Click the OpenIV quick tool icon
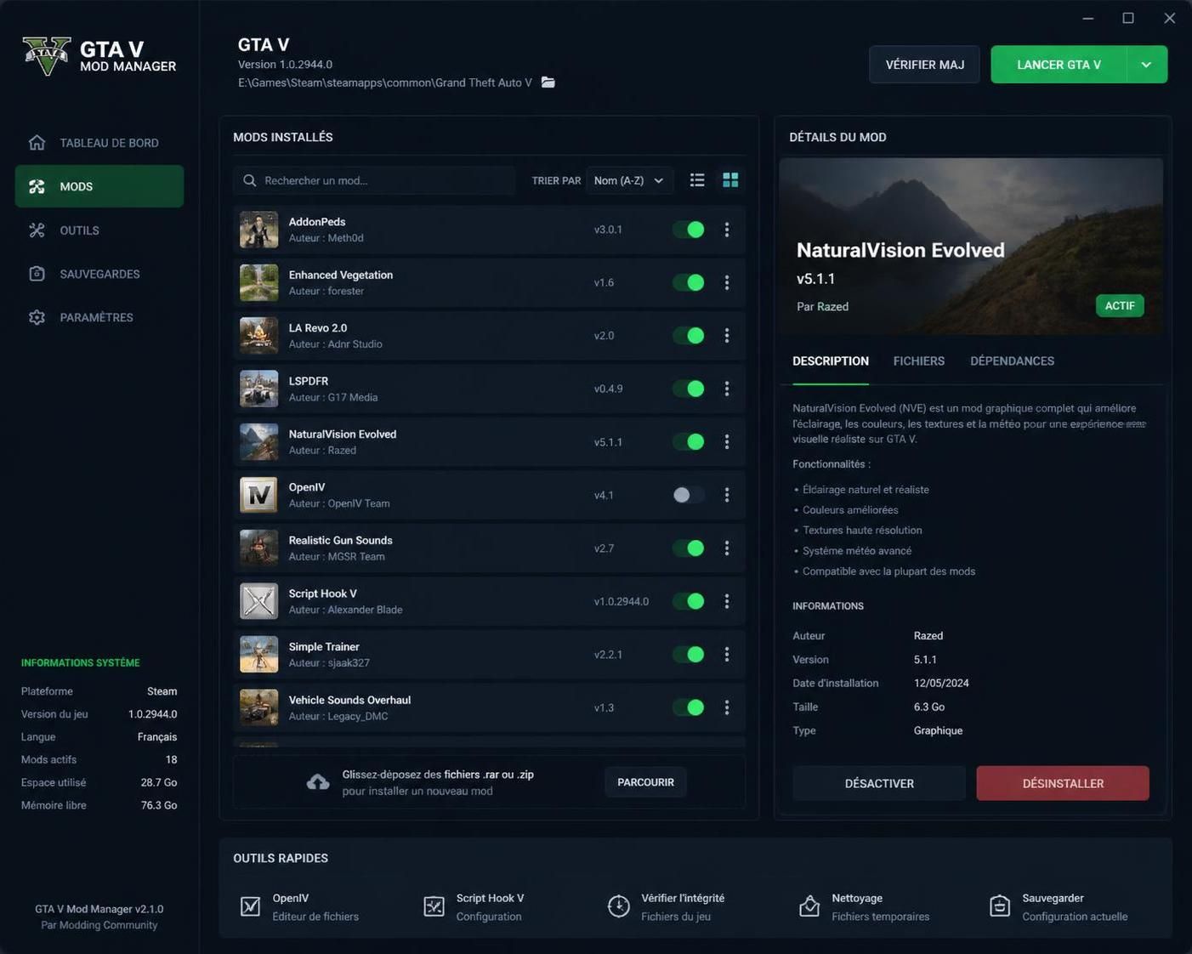The height and width of the screenshot is (954, 1192). (250, 906)
